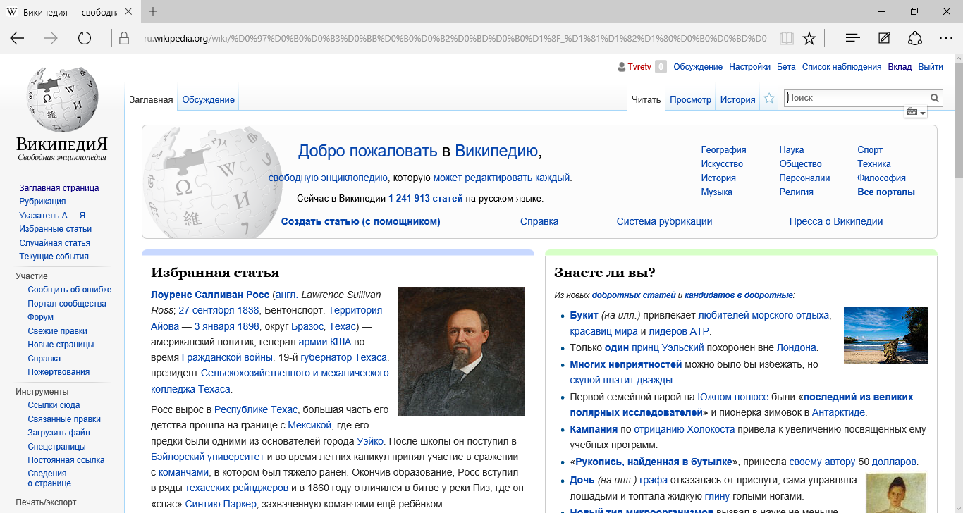Open Свежие правки in sidebar
Viewport: 963px width, 513px height.
click(x=58, y=331)
